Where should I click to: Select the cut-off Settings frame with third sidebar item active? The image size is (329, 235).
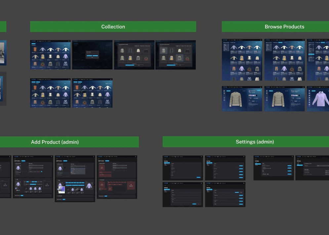312,168
